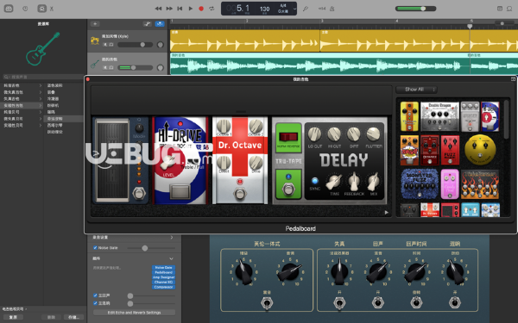Image resolution: width=518 pixels, height=323 pixels.
Task: Open the Library button in the toolbar
Action: point(9,9)
